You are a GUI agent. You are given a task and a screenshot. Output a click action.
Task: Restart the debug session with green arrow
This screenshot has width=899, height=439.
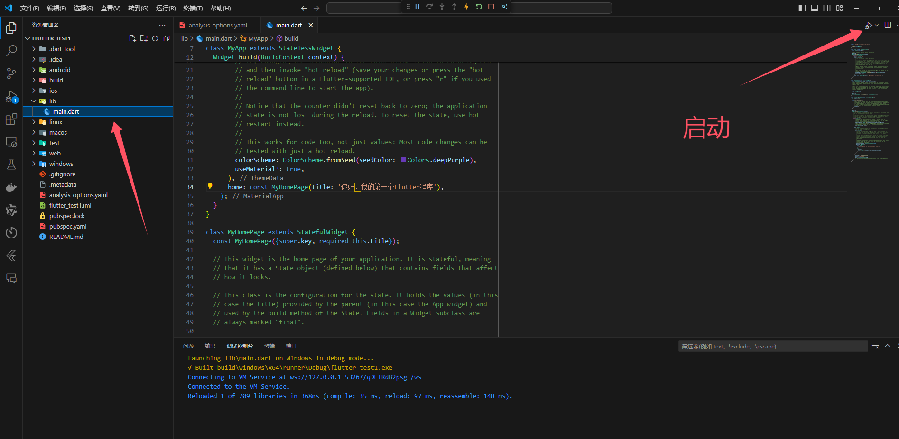point(479,7)
